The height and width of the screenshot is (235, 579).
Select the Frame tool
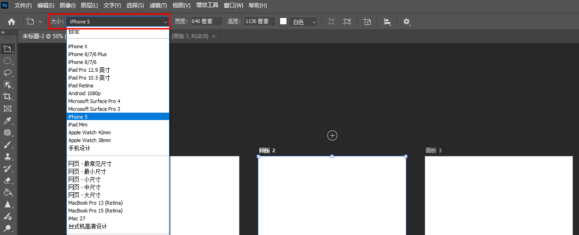coord(7,109)
